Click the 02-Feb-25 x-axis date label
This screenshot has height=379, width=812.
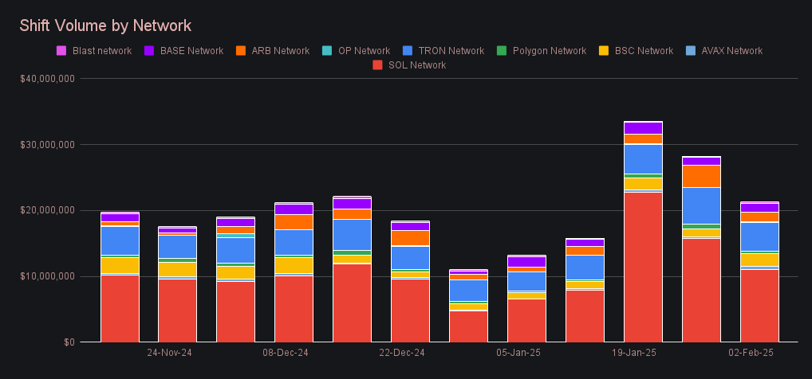751,352
